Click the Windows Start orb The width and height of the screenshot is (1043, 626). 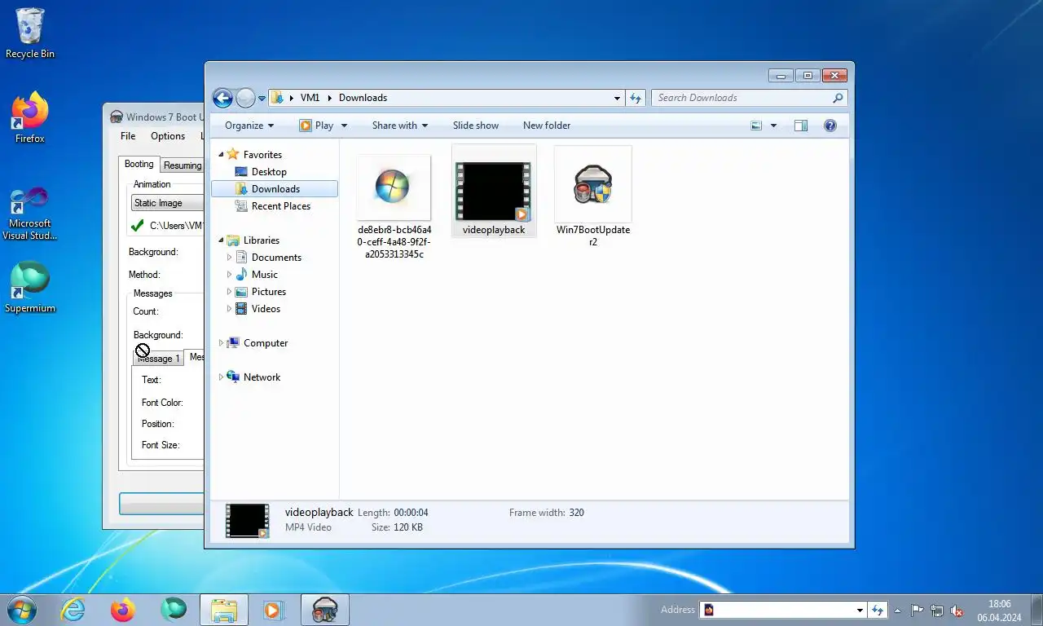click(21, 609)
